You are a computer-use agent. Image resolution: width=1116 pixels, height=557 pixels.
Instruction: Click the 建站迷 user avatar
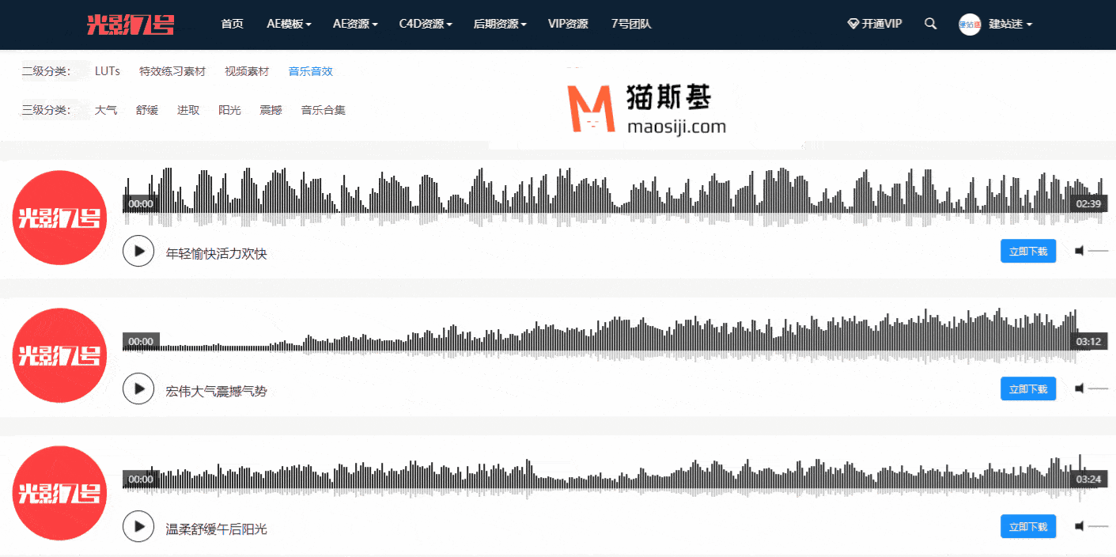[970, 25]
